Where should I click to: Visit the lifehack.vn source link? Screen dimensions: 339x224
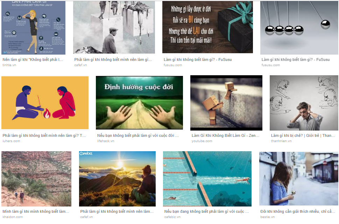pos(106,141)
